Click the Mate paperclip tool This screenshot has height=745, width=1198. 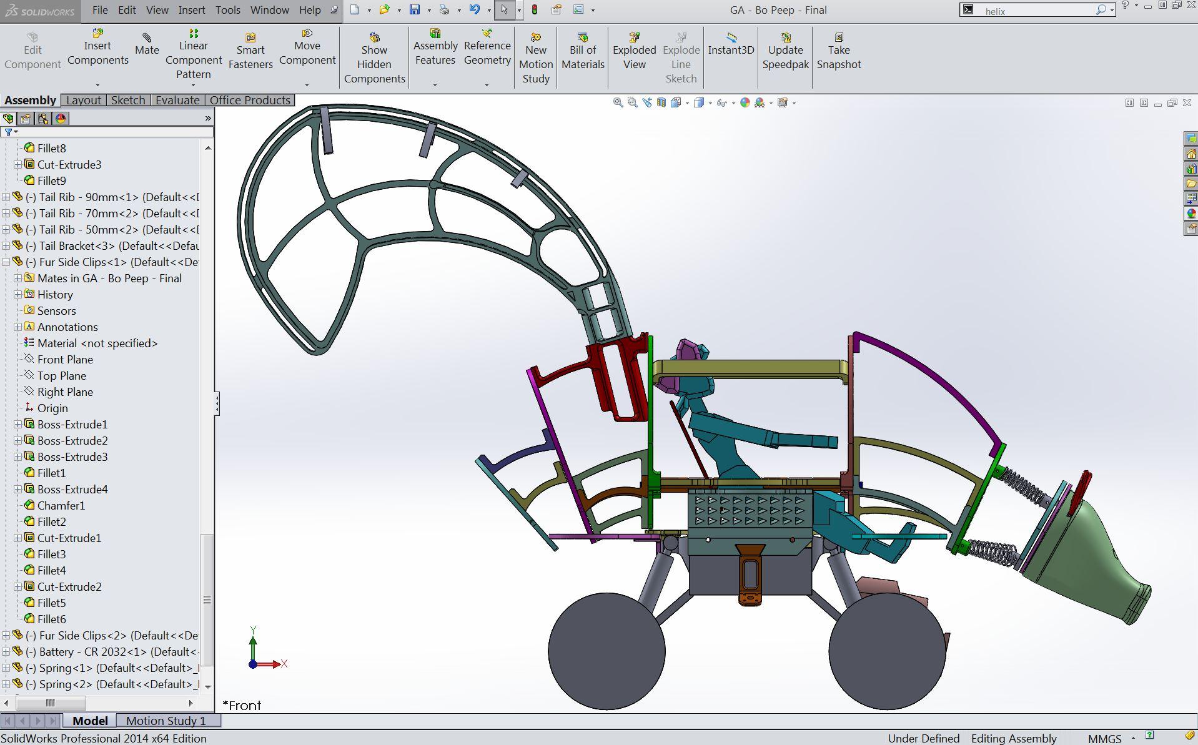[x=147, y=44]
